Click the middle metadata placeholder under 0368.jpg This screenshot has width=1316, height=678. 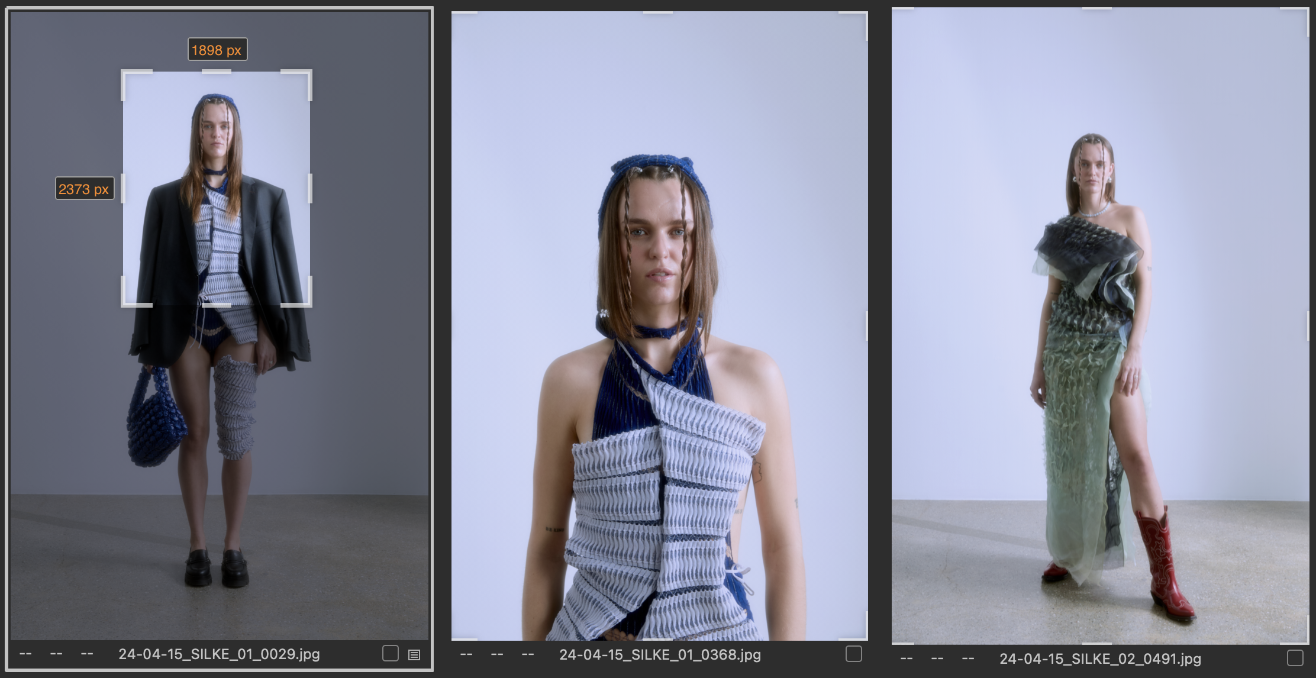coord(496,656)
